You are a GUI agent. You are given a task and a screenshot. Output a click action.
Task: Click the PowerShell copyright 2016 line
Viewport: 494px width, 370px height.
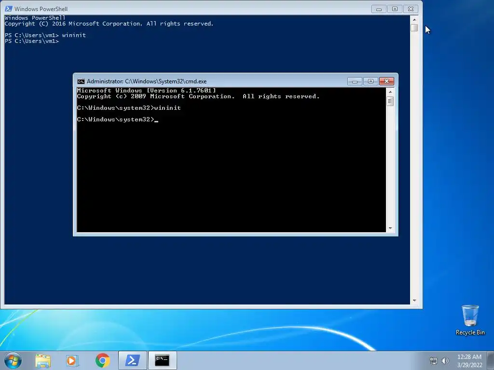click(x=109, y=24)
